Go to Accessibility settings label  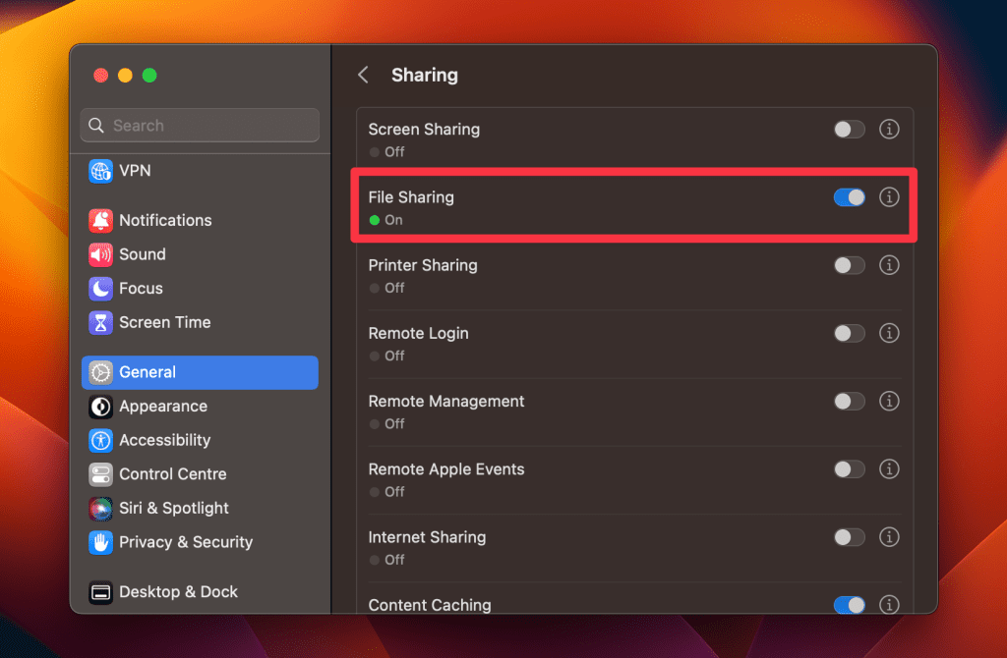click(x=164, y=441)
